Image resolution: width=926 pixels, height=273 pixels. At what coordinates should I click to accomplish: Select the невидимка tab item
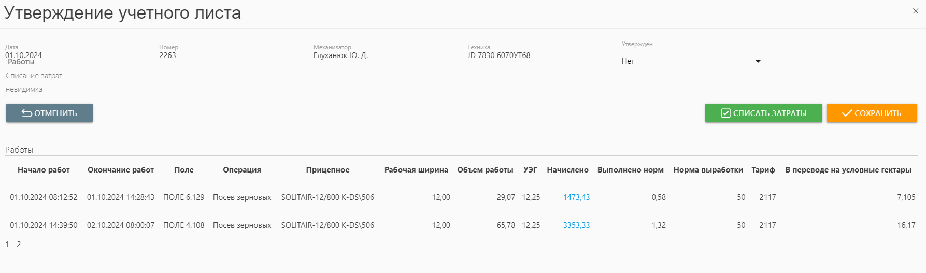pos(24,89)
